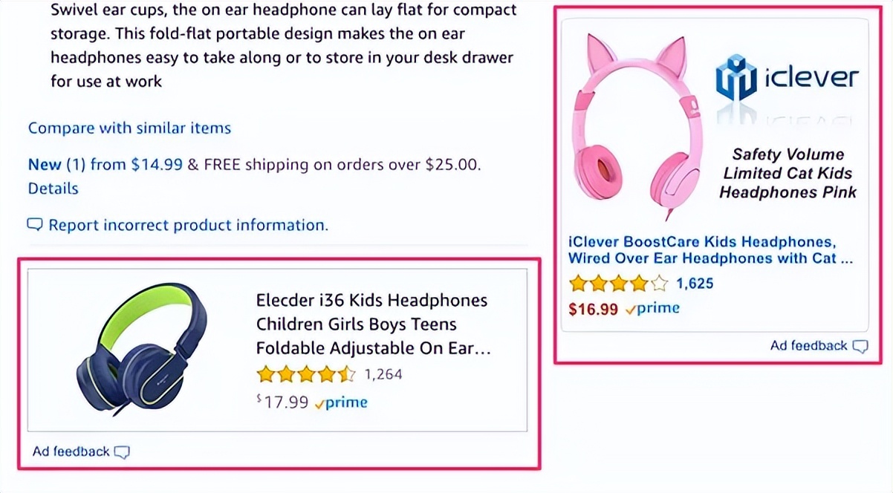893x493 pixels.
Task: Open the shipping Details link
Action: click(x=53, y=189)
